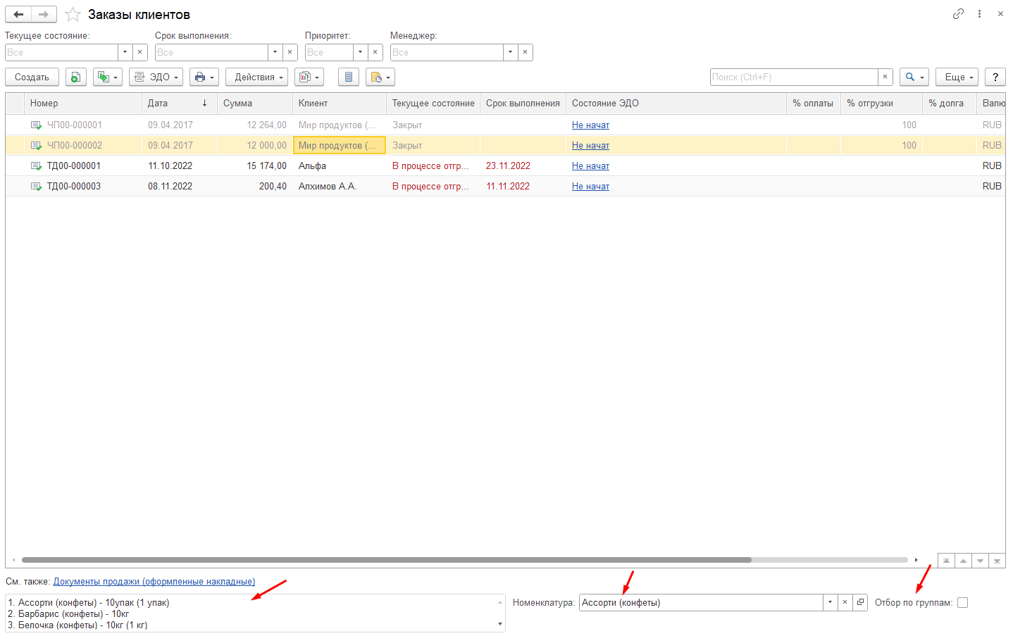Select the deadline cell 11.11.2022
1013x636 pixels.
point(523,186)
